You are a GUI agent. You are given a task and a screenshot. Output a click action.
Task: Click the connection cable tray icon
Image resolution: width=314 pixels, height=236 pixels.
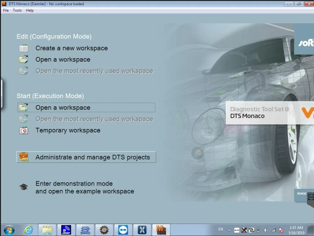[x=251, y=230]
